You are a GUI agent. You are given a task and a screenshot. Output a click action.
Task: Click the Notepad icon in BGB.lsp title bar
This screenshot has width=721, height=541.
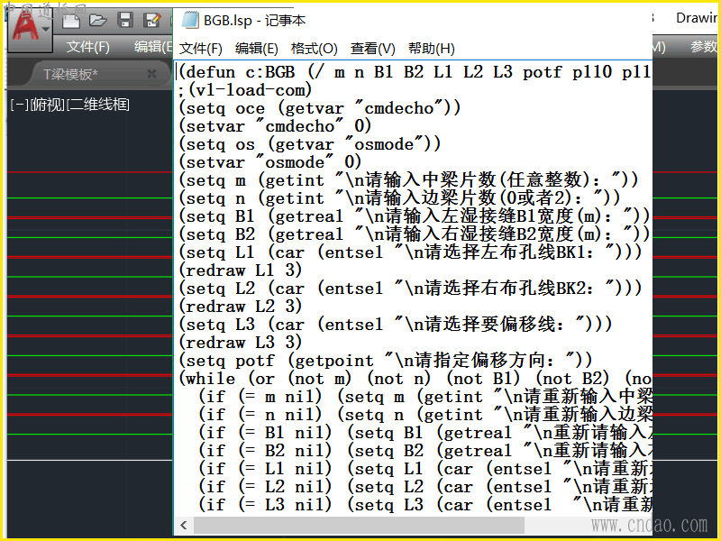190,20
